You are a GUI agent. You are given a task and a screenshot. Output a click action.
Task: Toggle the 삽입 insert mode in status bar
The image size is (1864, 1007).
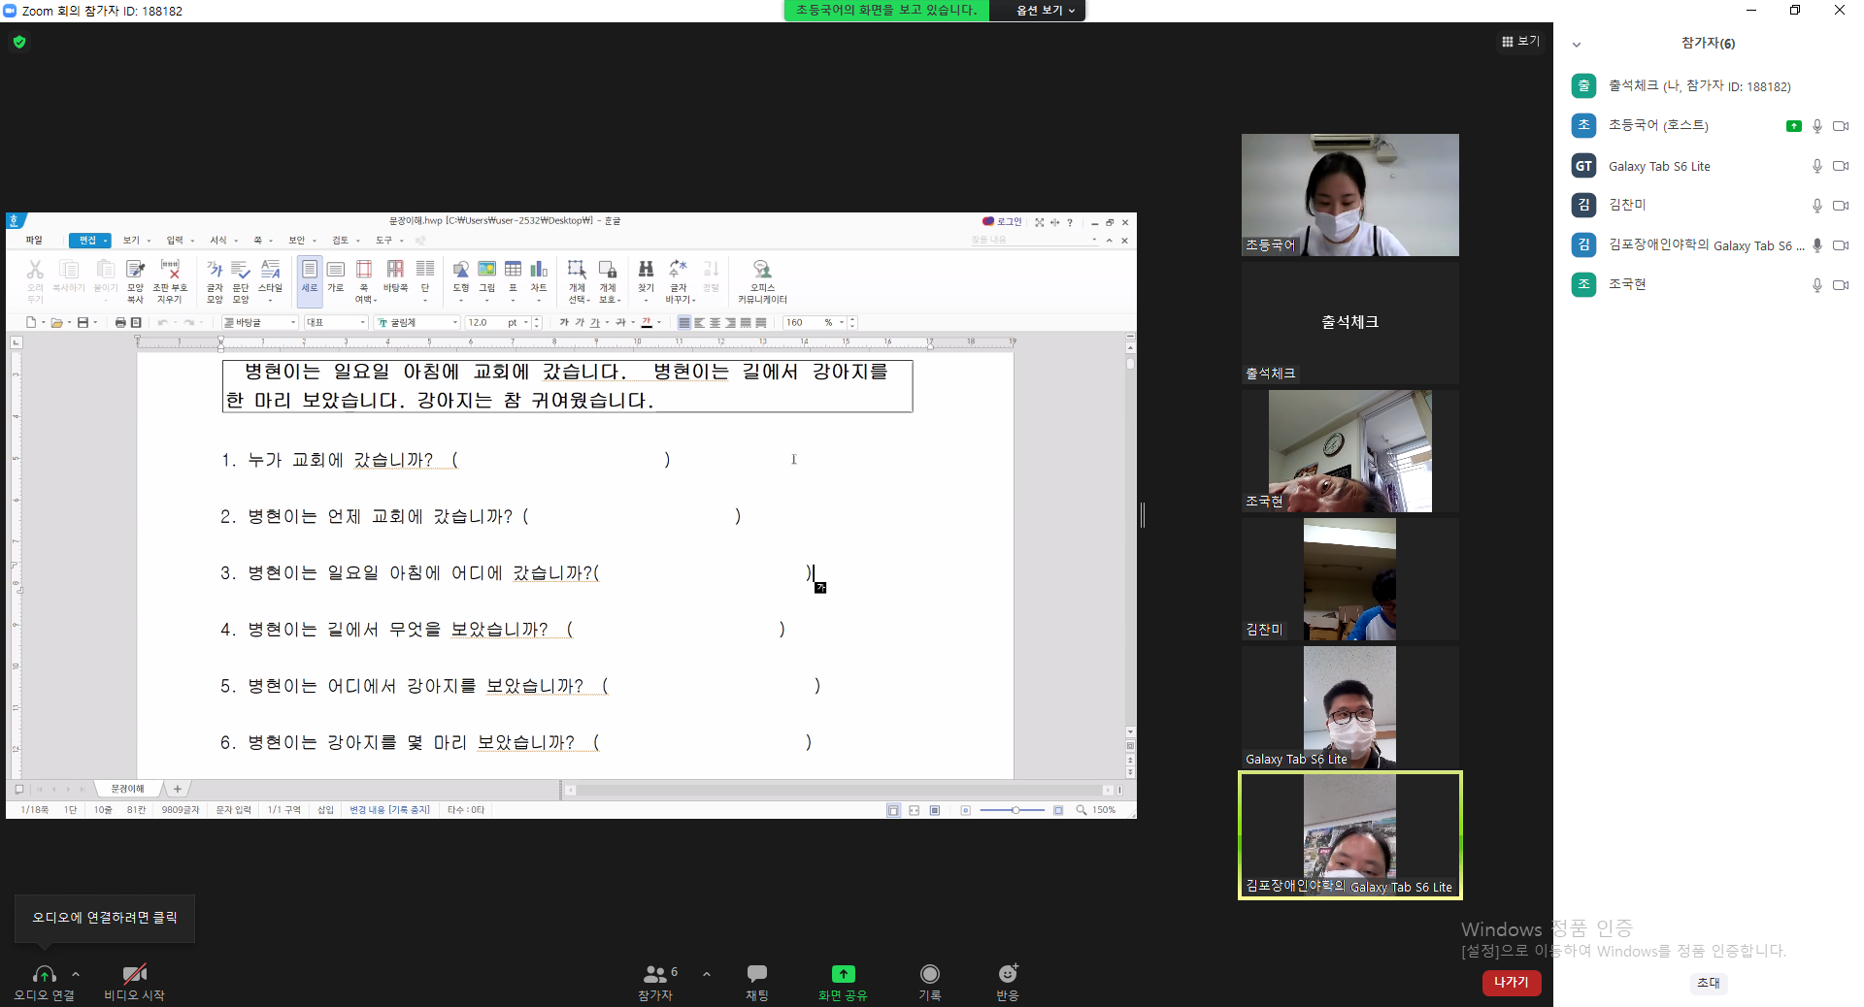(325, 810)
